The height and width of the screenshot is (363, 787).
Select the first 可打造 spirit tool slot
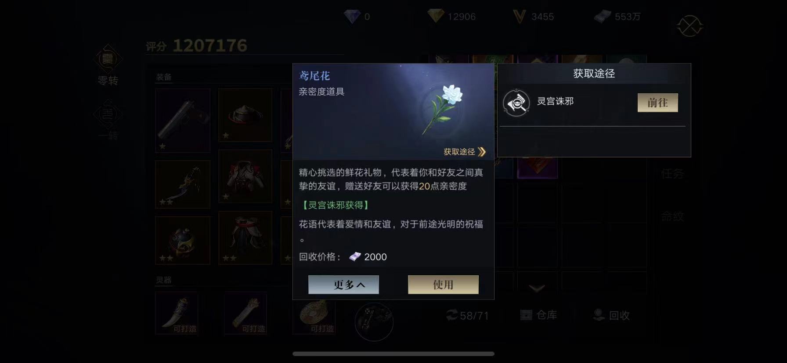(x=177, y=313)
